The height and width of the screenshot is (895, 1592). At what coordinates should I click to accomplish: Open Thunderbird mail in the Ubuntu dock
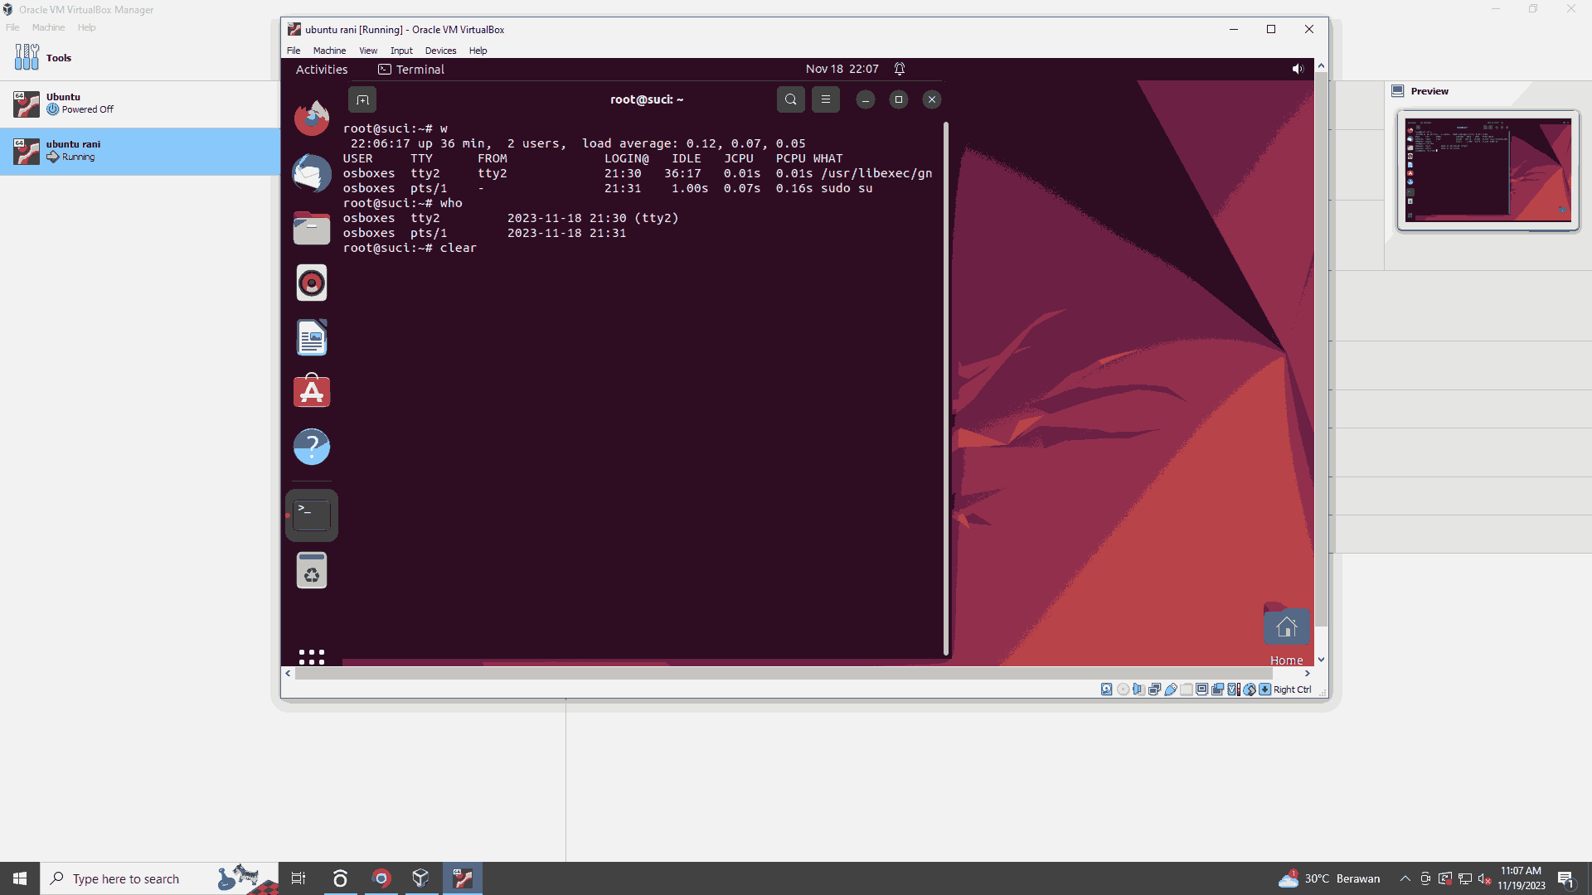(x=312, y=173)
